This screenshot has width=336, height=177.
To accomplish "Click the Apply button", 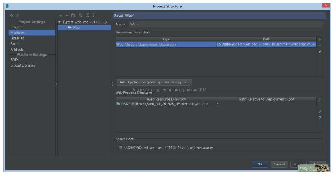I will pyautogui.click(x=298, y=164).
